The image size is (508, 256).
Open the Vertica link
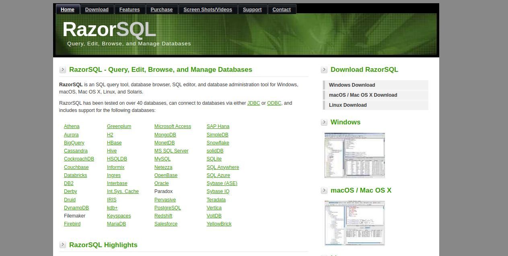coord(214,208)
